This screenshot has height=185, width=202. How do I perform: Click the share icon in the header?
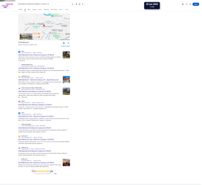coord(187,4)
